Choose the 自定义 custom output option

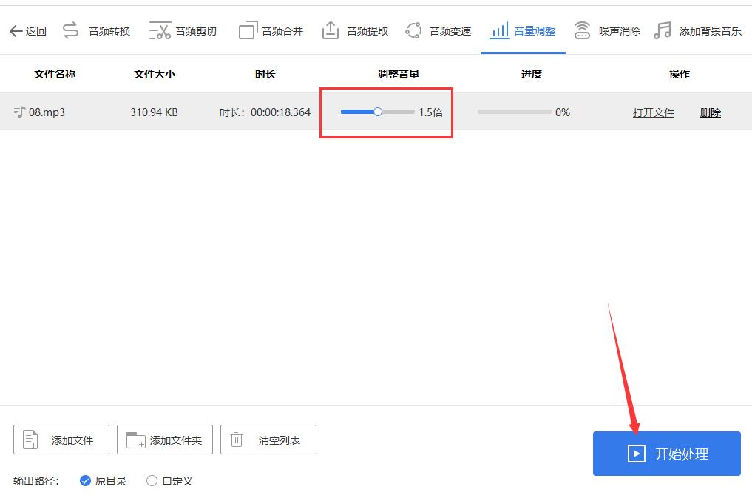[152, 480]
